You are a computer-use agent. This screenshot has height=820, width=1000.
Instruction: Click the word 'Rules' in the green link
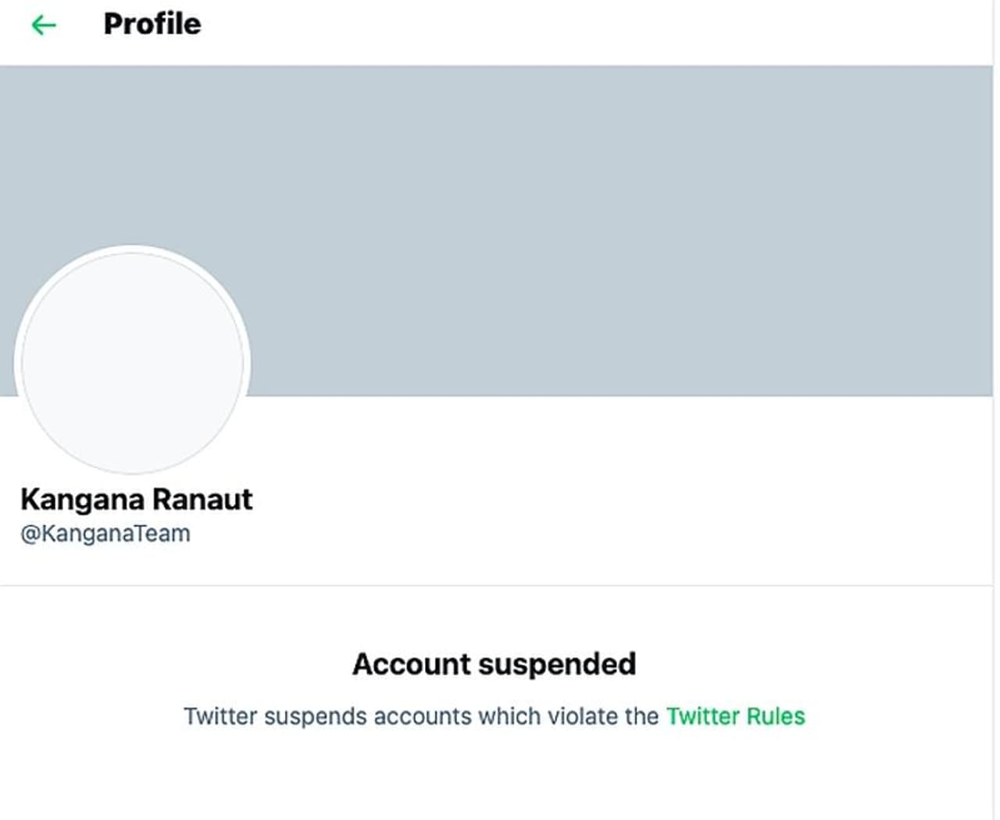(775, 716)
